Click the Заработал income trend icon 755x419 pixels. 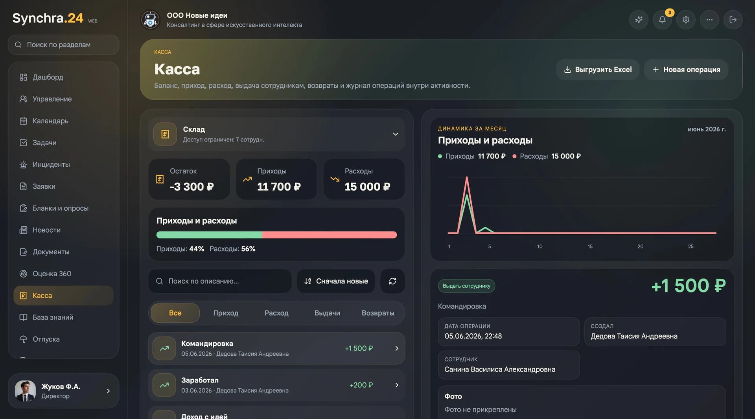pyautogui.click(x=164, y=385)
